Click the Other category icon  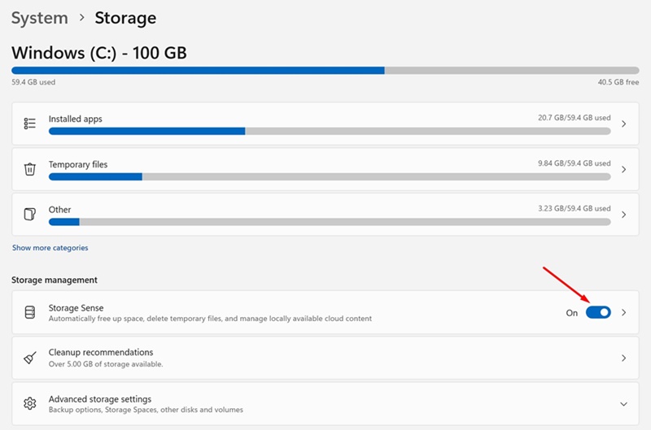(x=30, y=215)
